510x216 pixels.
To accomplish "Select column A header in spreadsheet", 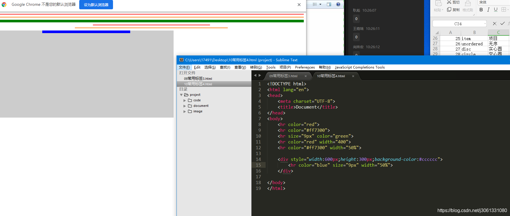I will coord(450,33).
